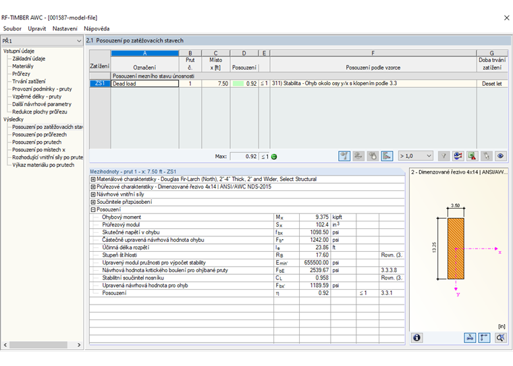
Task: Click the green 0.92 design ratio cell
Action: point(244,84)
